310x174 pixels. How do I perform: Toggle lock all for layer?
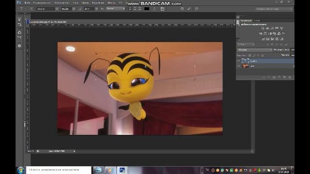tap(263, 56)
